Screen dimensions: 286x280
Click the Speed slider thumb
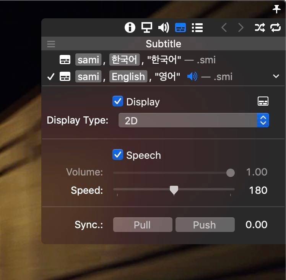tap(174, 190)
